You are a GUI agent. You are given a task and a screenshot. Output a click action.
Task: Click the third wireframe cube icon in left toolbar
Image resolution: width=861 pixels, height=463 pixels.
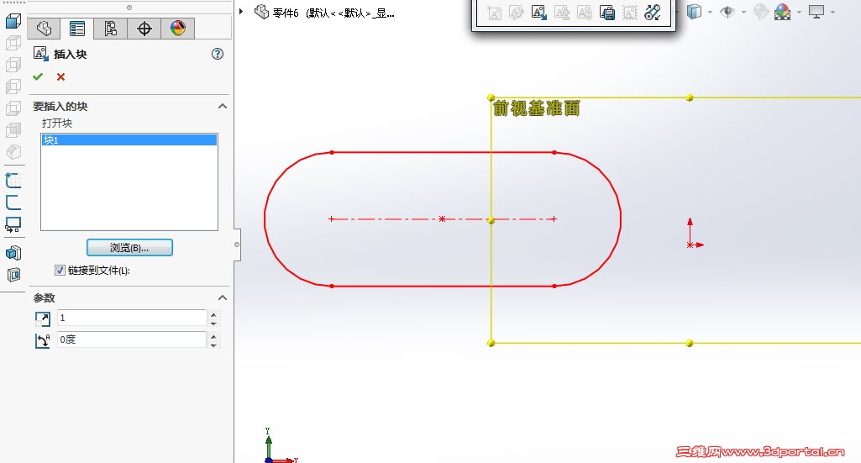click(13, 65)
